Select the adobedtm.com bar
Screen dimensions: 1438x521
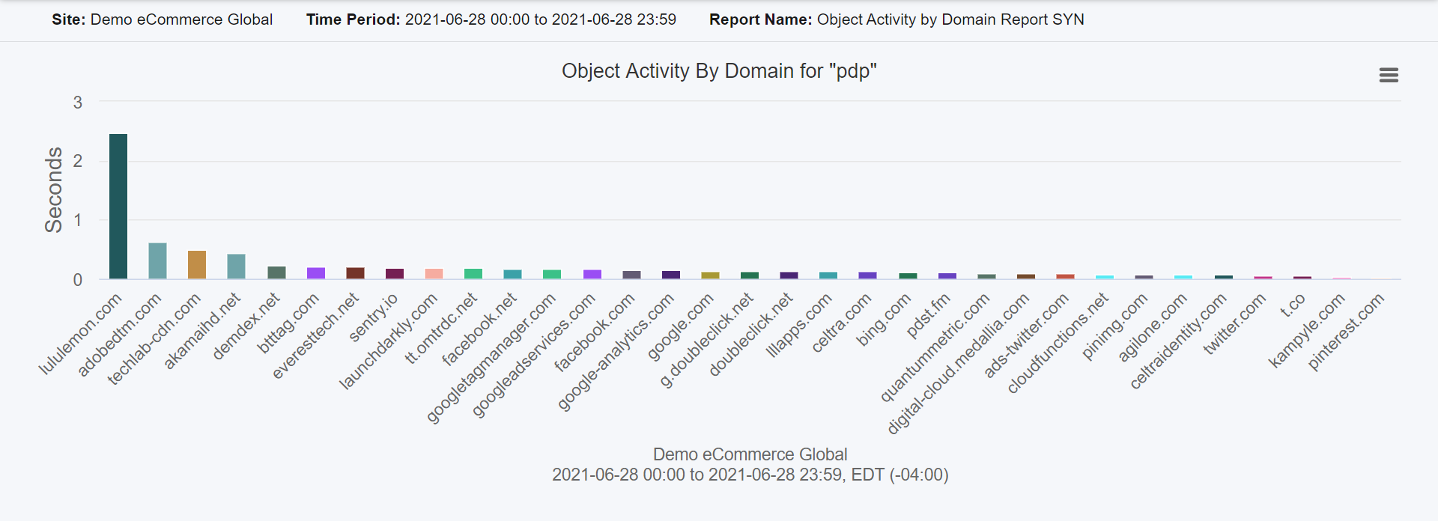click(157, 261)
